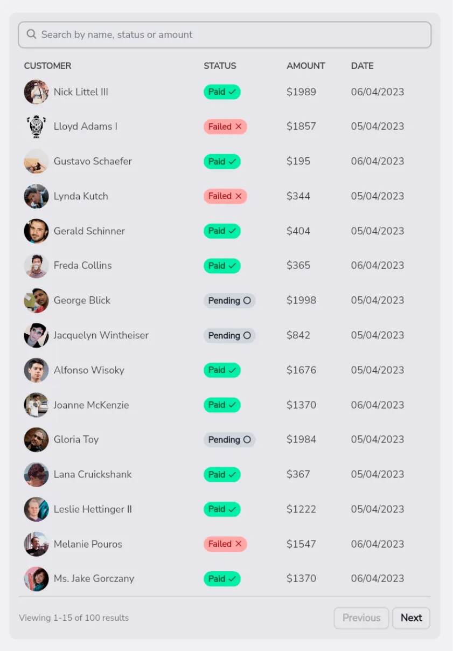453x651 pixels.
Task: Click Nick Littel III's avatar
Action: coord(36,92)
